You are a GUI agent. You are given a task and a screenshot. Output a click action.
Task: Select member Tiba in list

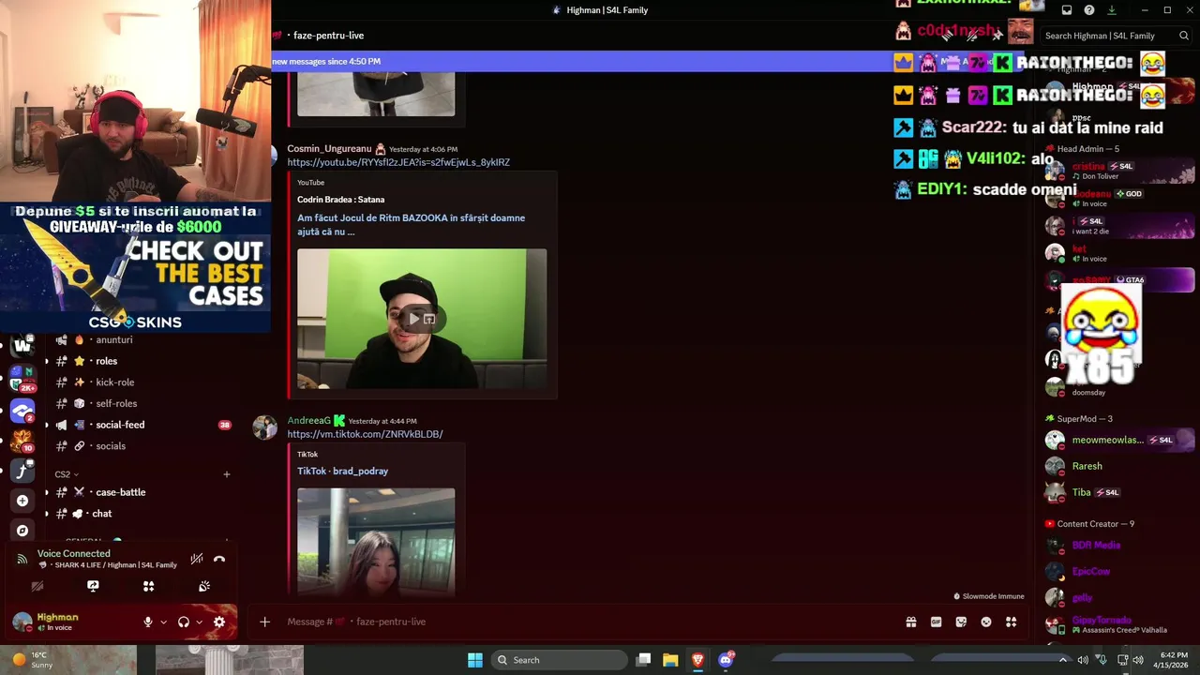[1119, 492]
